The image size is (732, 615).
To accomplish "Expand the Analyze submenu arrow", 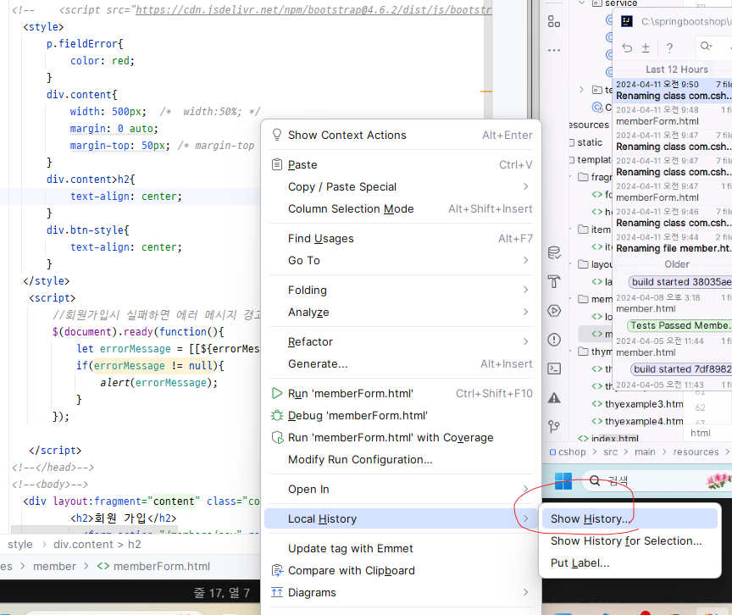I will (525, 313).
